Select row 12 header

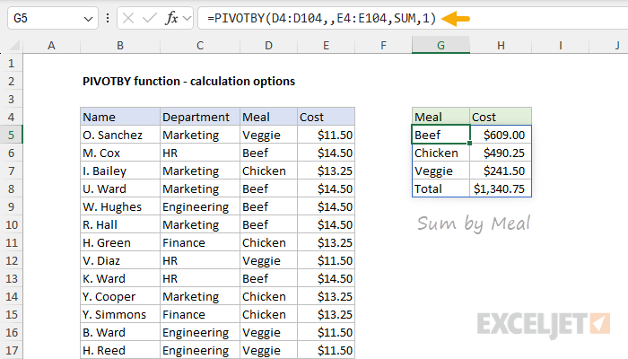(x=11, y=261)
